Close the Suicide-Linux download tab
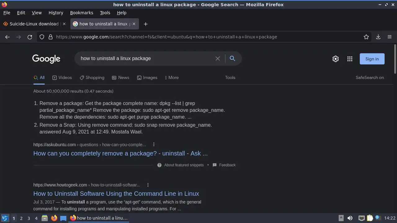Viewport: 397px width, 223px height. point(64,24)
